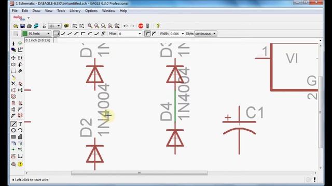332x186 pixels.
Task: Select the Show eye tool
Action: pos(20,43)
